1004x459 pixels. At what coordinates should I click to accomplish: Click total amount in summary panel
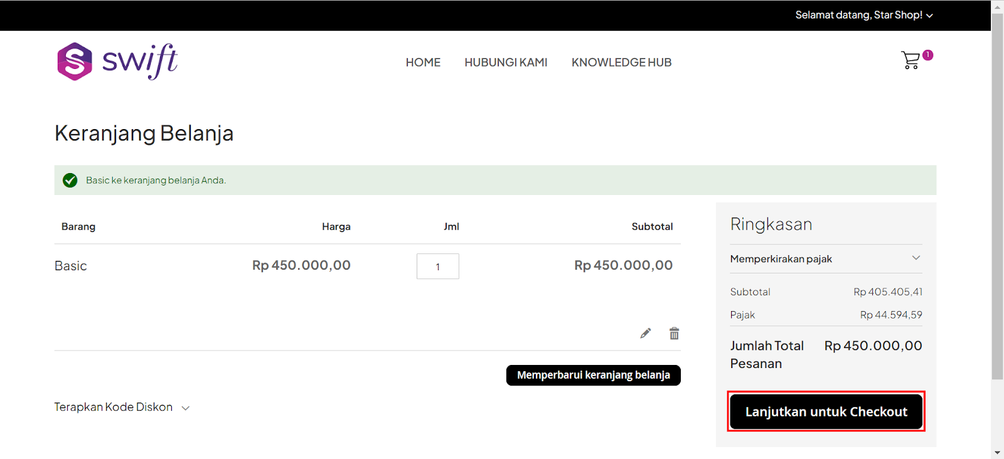[873, 346]
